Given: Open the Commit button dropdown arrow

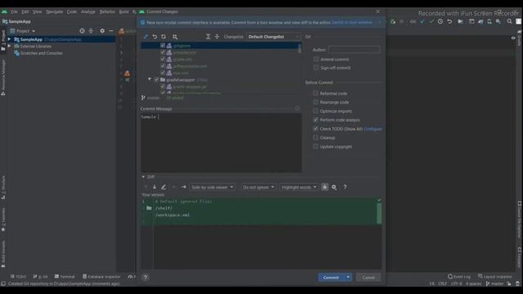Looking at the screenshot, I should [x=348, y=278].
